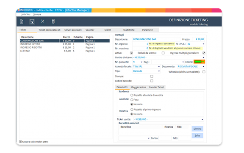The image size is (244, 153).
Task: Switch to the Statistiche tab
Action: (129, 30)
